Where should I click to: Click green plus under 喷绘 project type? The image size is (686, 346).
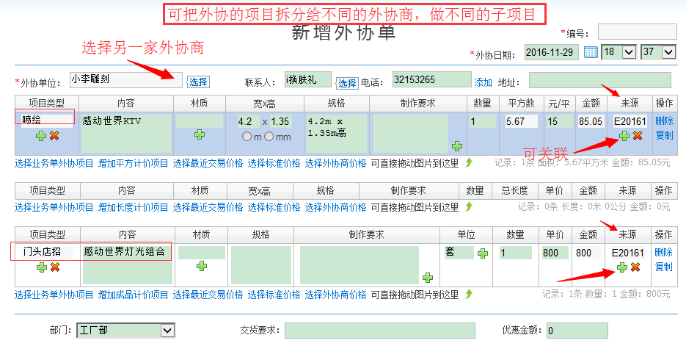click(x=41, y=135)
